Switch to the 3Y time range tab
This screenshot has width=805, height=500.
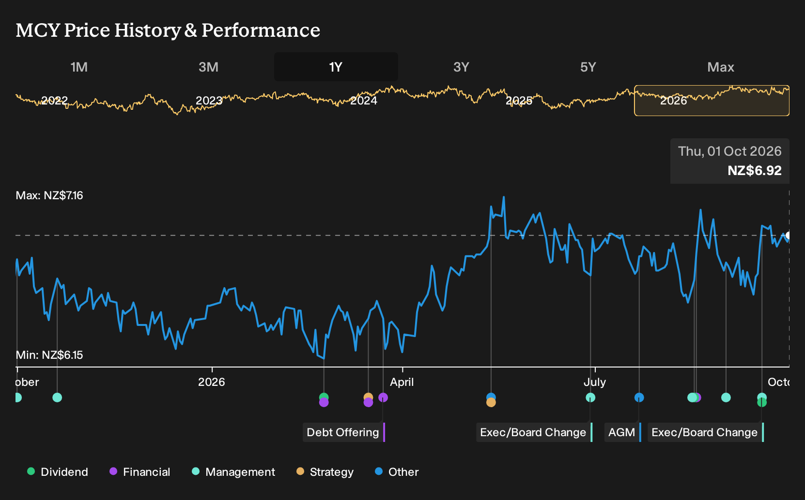point(461,67)
